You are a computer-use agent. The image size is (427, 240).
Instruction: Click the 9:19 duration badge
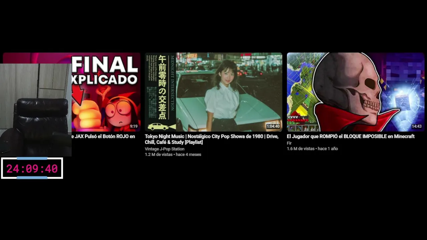(133, 126)
